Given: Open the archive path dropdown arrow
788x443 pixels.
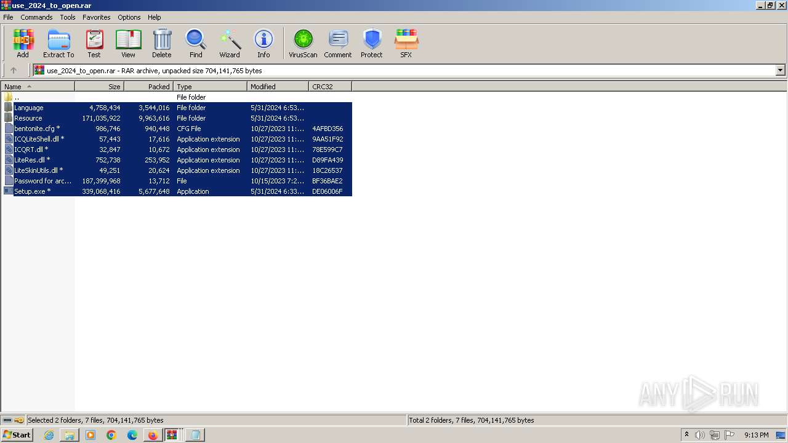Looking at the screenshot, I should click(x=780, y=70).
